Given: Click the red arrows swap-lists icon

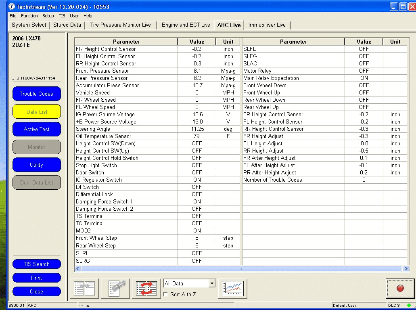Looking at the screenshot, I should pos(146,289).
